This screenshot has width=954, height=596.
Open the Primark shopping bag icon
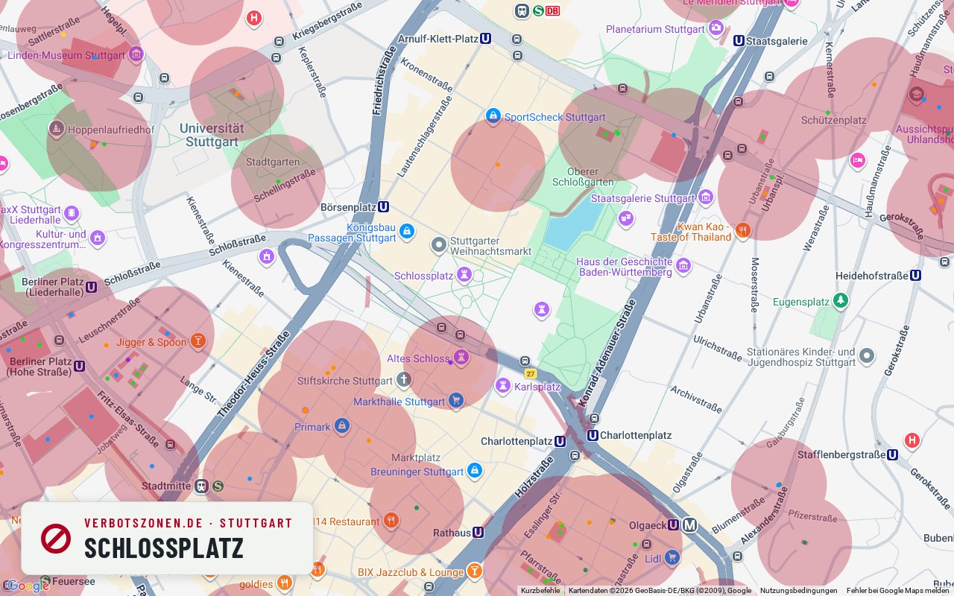point(342,426)
